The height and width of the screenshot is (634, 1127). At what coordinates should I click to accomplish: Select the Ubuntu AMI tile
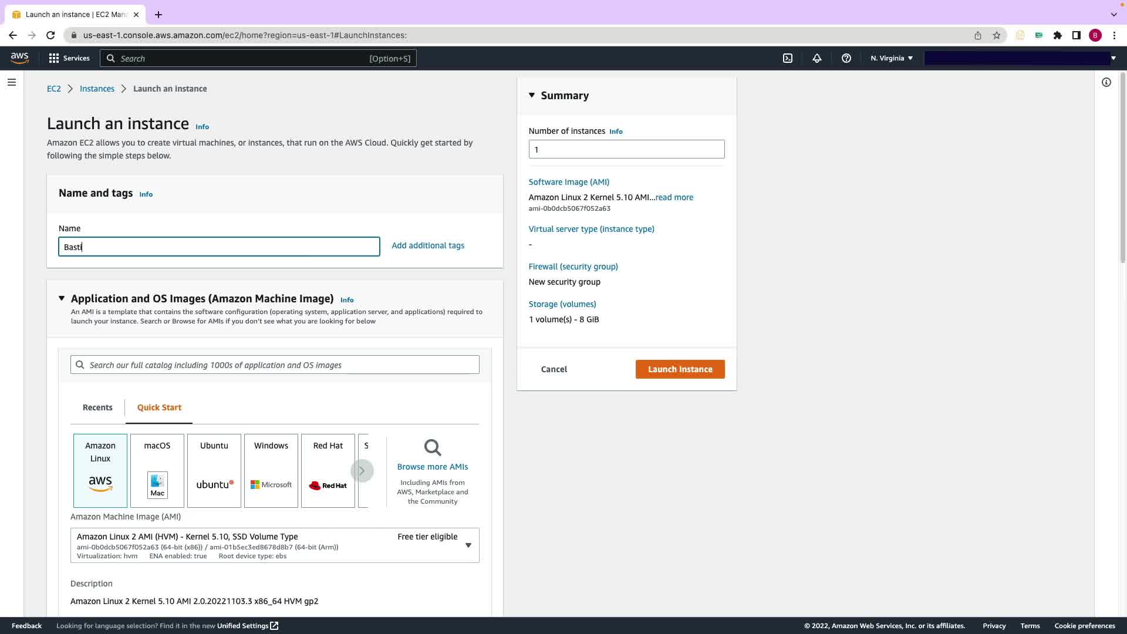pyautogui.click(x=214, y=470)
